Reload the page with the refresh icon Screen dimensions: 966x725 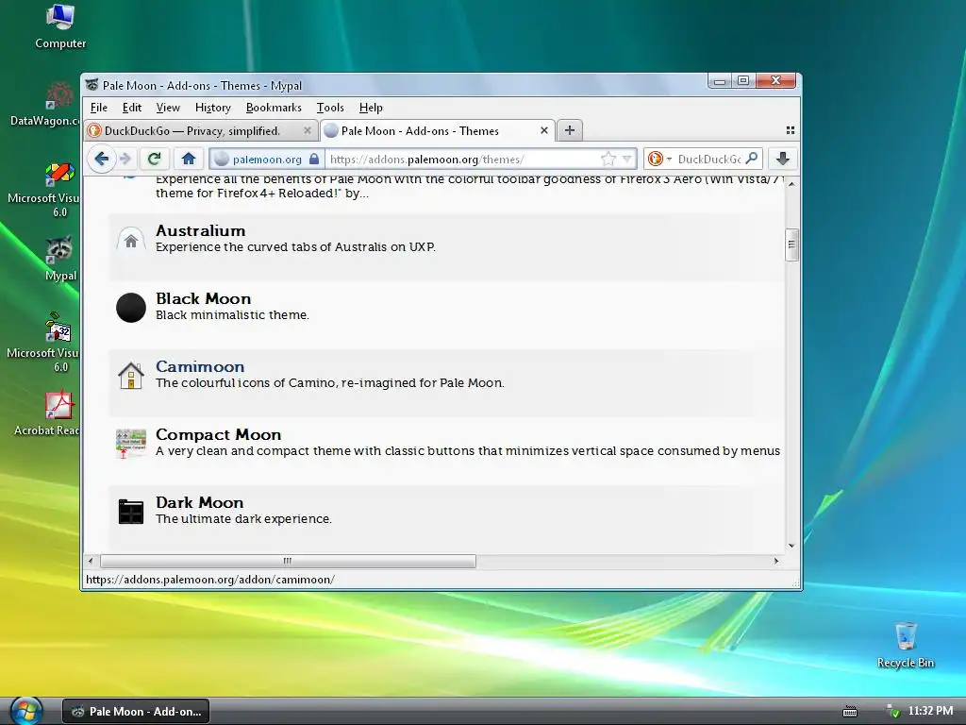154,159
